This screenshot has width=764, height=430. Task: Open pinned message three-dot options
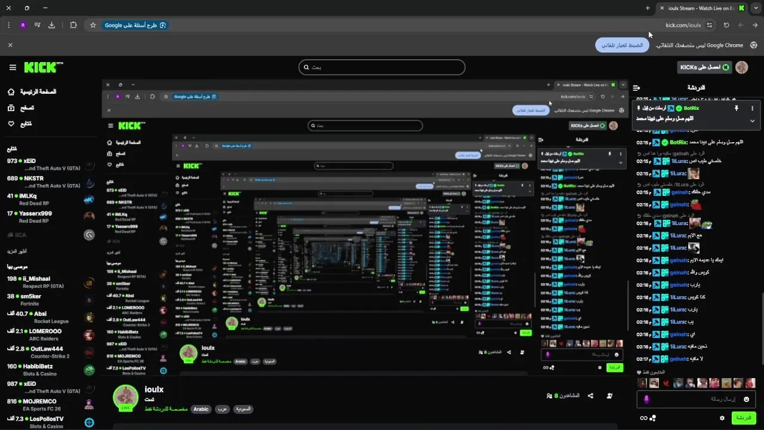(752, 108)
